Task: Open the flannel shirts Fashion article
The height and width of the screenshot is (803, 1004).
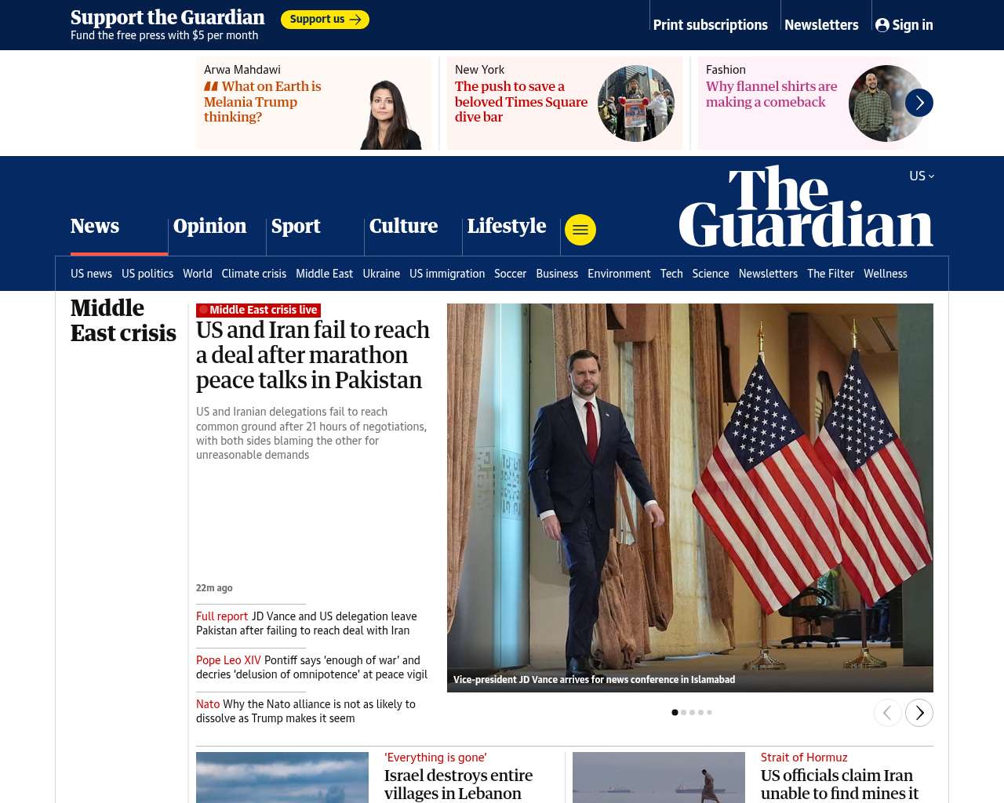Action: pyautogui.click(x=772, y=94)
